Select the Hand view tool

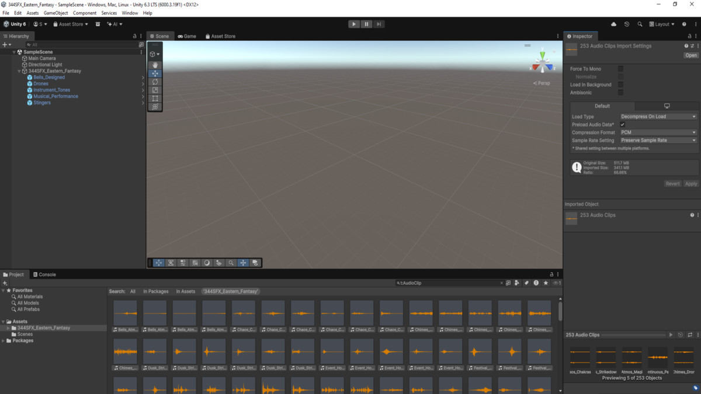(155, 65)
